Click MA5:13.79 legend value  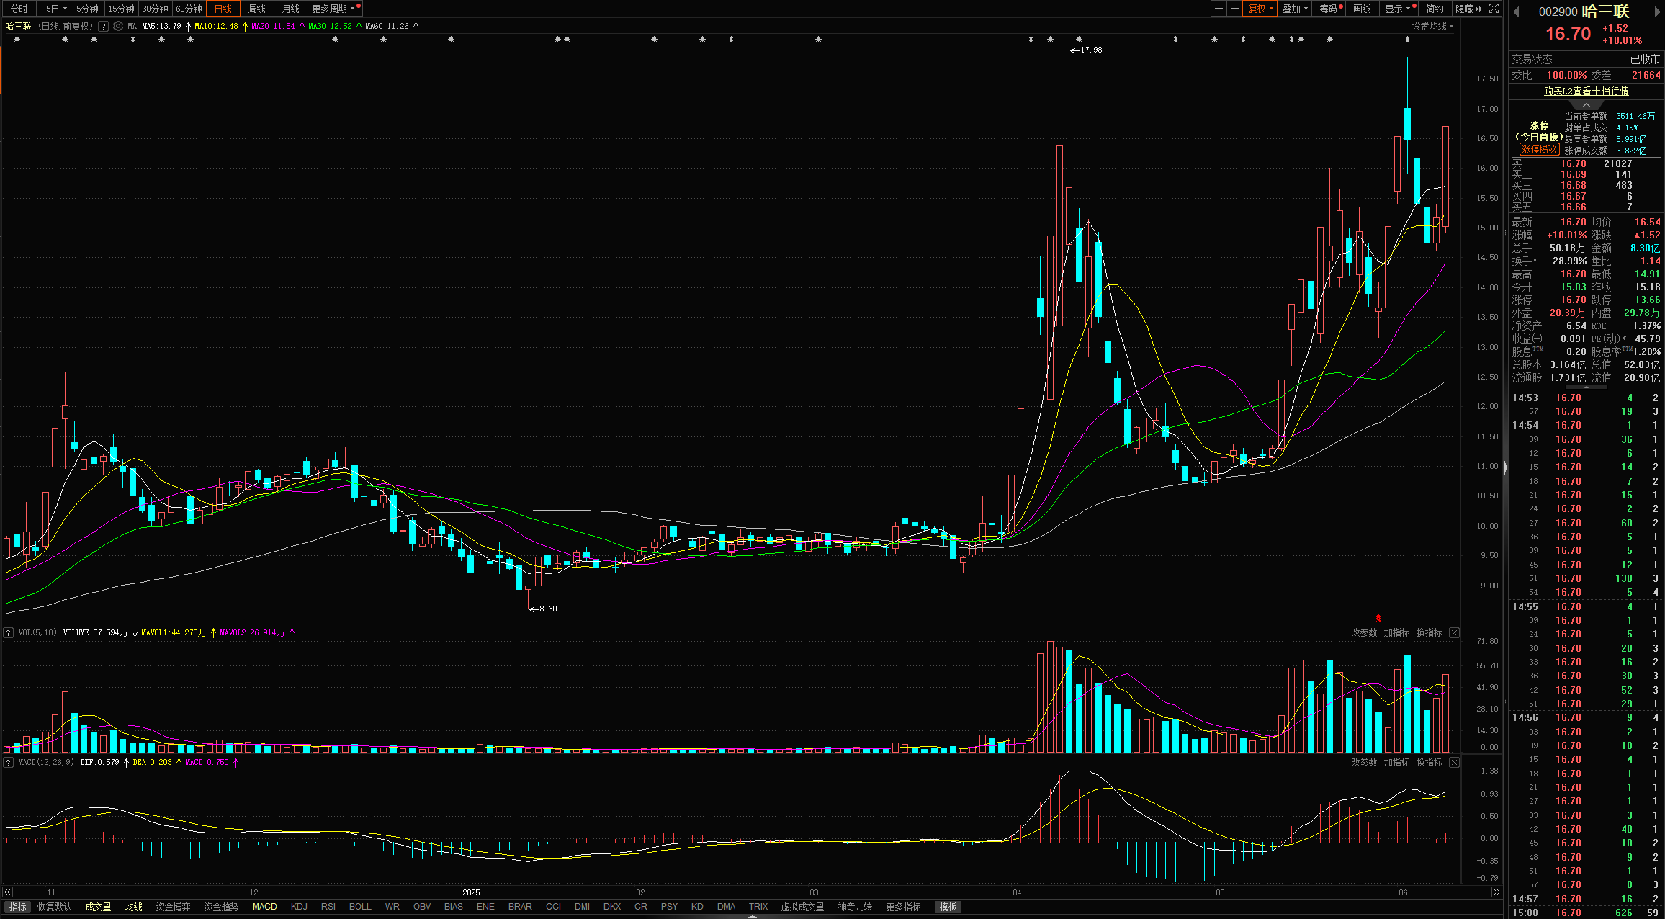point(161,26)
